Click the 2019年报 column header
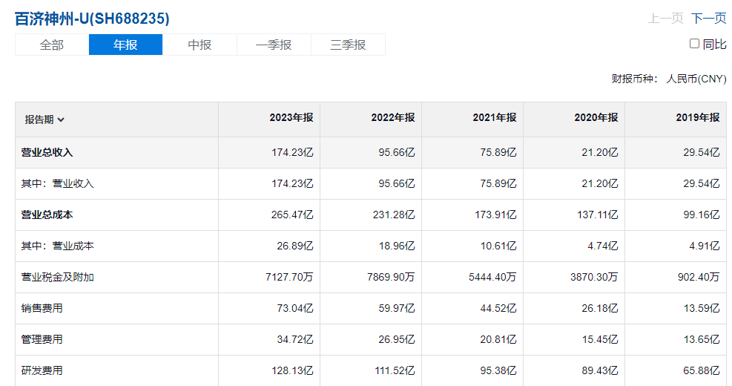This screenshot has width=732, height=386. click(697, 117)
